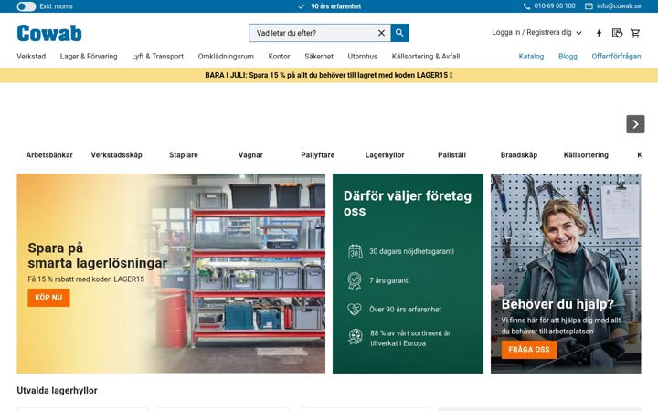This screenshot has width=658, height=411.
Task: Open the Offertförfrågan link
Action: (x=616, y=57)
